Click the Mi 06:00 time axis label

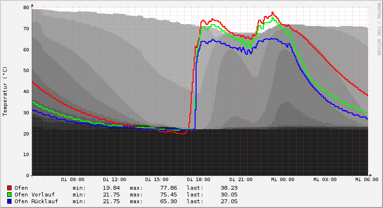pos(366,180)
